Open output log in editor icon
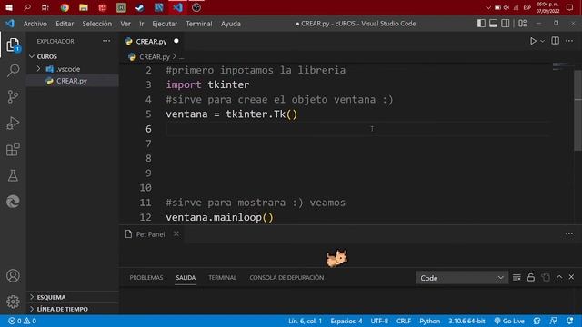The height and width of the screenshot is (327, 582). coord(546,278)
